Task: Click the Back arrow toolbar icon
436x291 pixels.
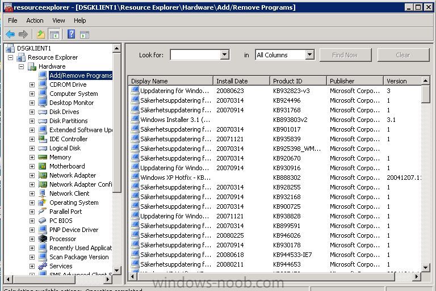Action: pos(10,35)
